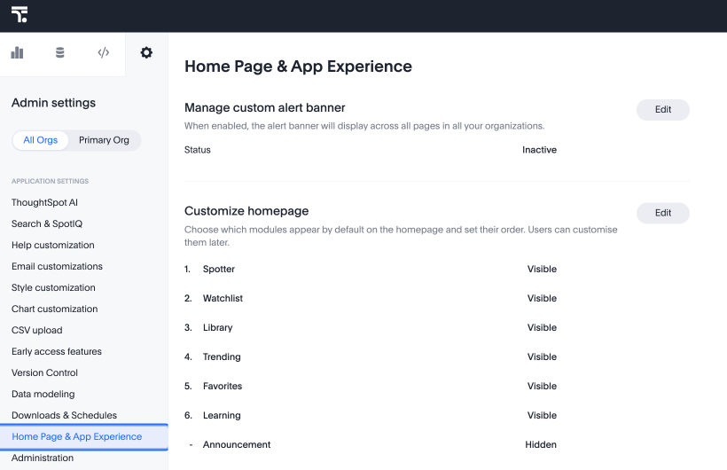Open Search & SpotIQ settings
The image size is (727, 470).
tap(47, 223)
